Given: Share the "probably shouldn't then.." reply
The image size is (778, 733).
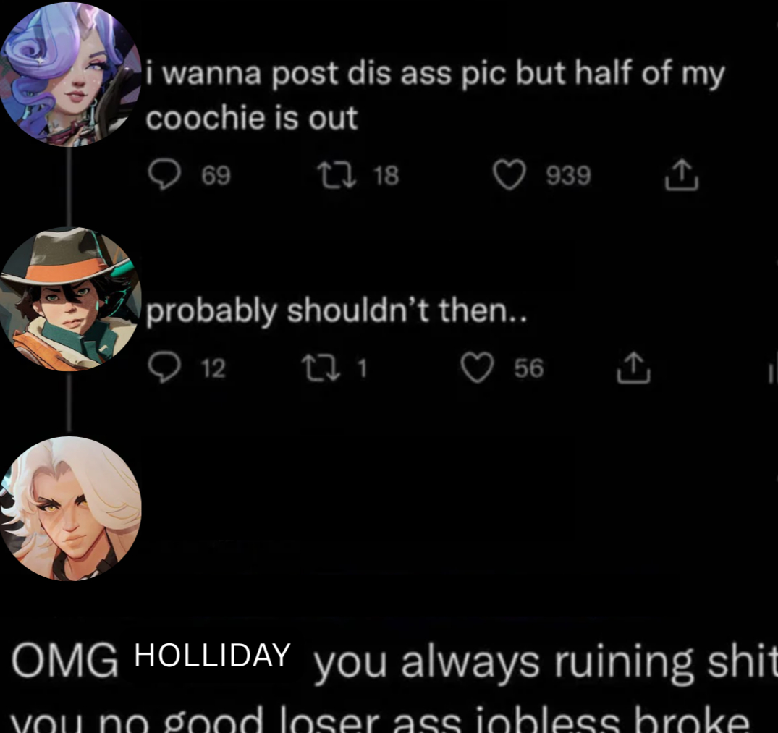Looking at the screenshot, I should click(633, 368).
